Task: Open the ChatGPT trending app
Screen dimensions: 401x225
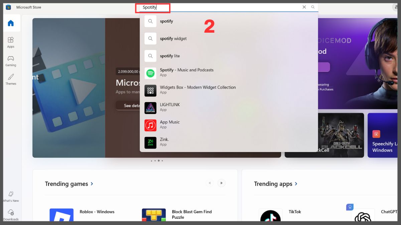Action: tap(389, 212)
